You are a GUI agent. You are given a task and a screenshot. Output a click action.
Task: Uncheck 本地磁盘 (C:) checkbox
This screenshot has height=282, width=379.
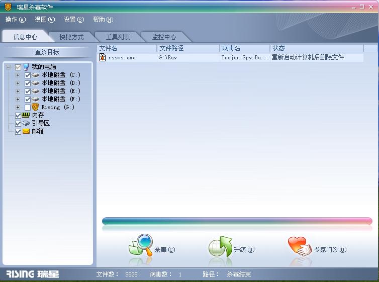[x=28, y=75]
